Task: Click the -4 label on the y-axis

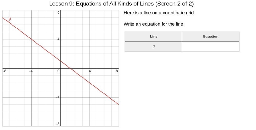Action: (58, 97)
